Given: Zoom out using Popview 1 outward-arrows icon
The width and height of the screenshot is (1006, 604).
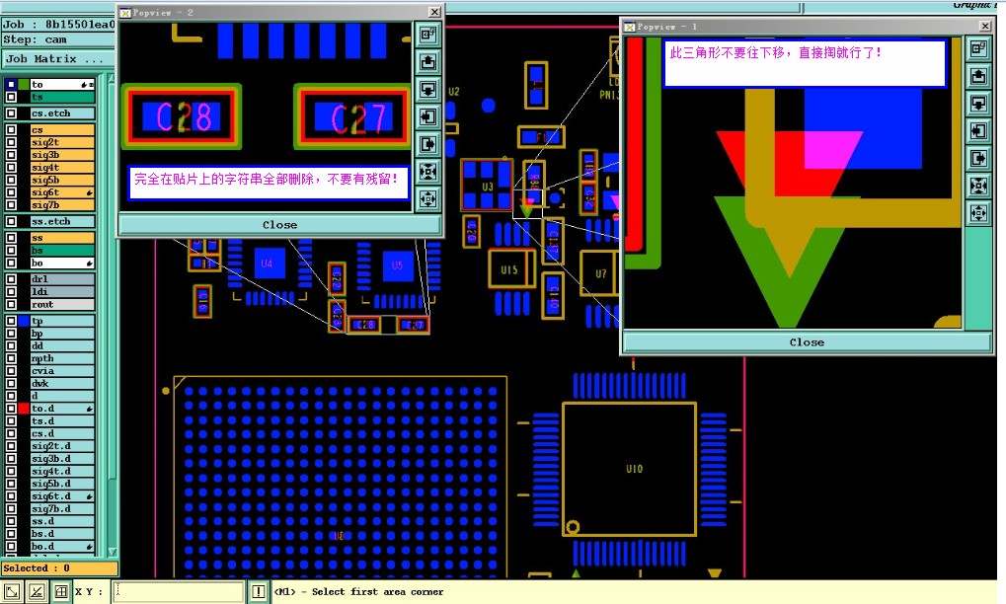Looking at the screenshot, I should coord(978,213).
